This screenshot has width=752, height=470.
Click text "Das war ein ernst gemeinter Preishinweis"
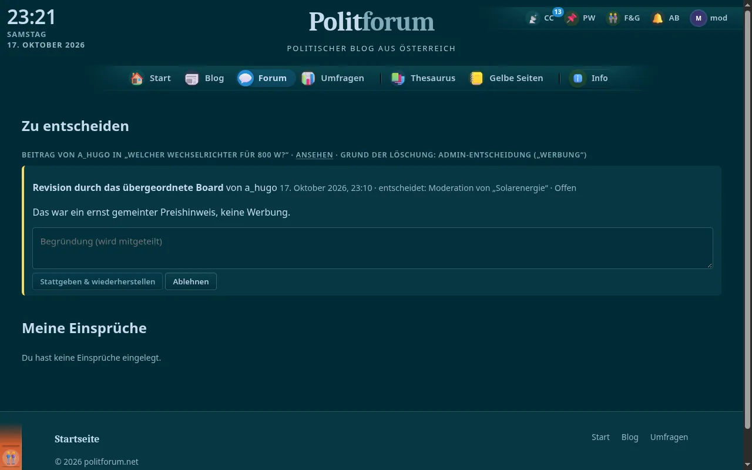click(x=124, y=212)
